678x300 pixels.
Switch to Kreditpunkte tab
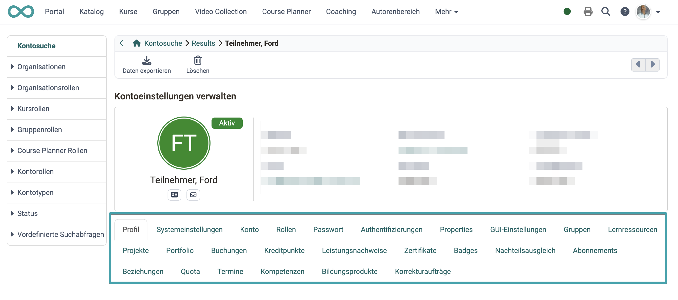(284, 250)
